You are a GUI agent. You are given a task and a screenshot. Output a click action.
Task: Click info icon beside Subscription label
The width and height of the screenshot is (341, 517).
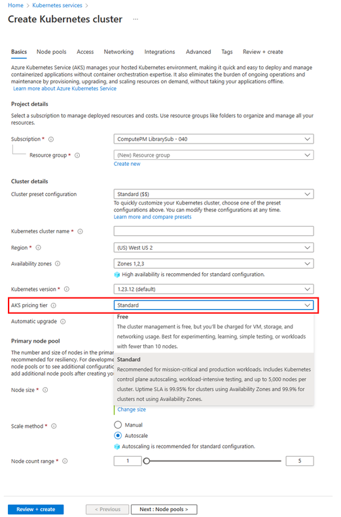coord(51,140)
